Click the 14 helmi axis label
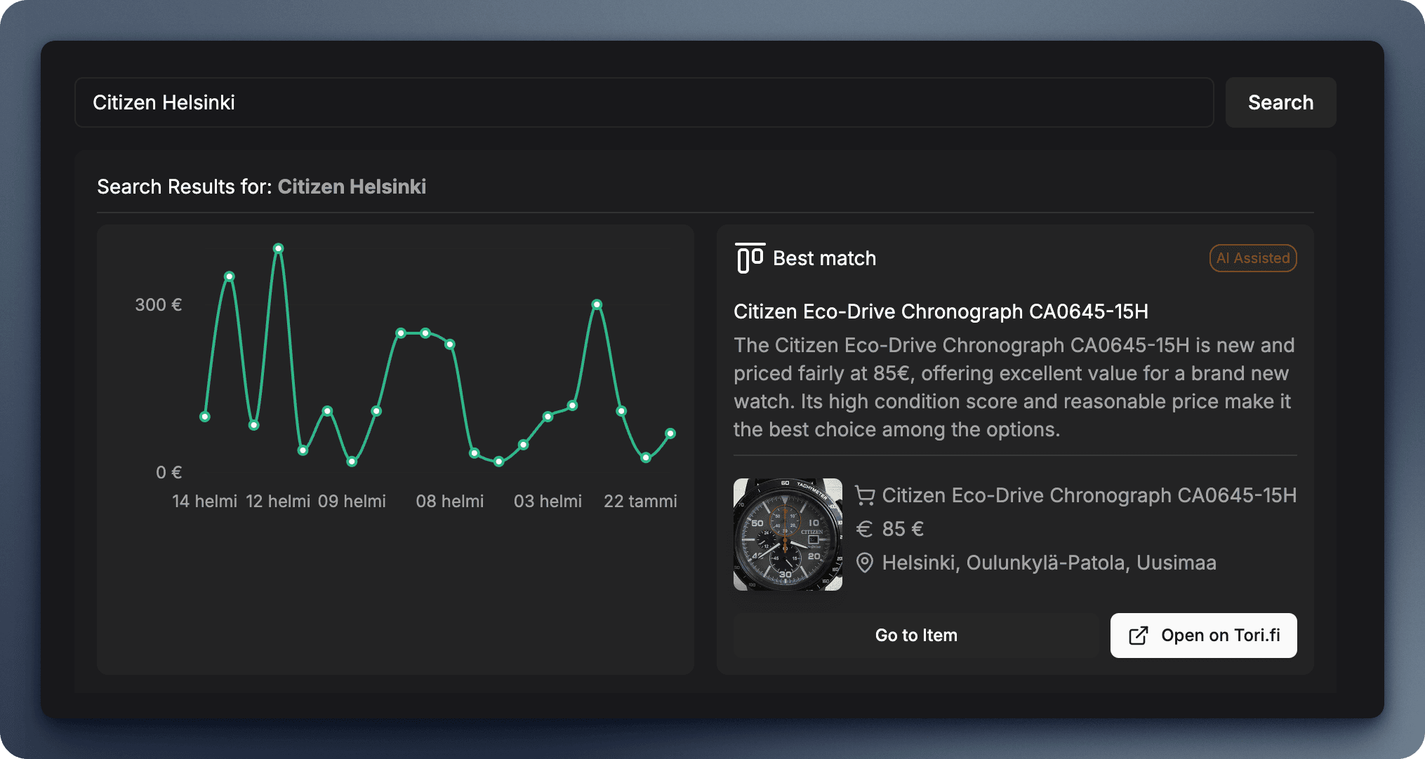Viewport: 1425px width, 759px height. pos(204,502)
